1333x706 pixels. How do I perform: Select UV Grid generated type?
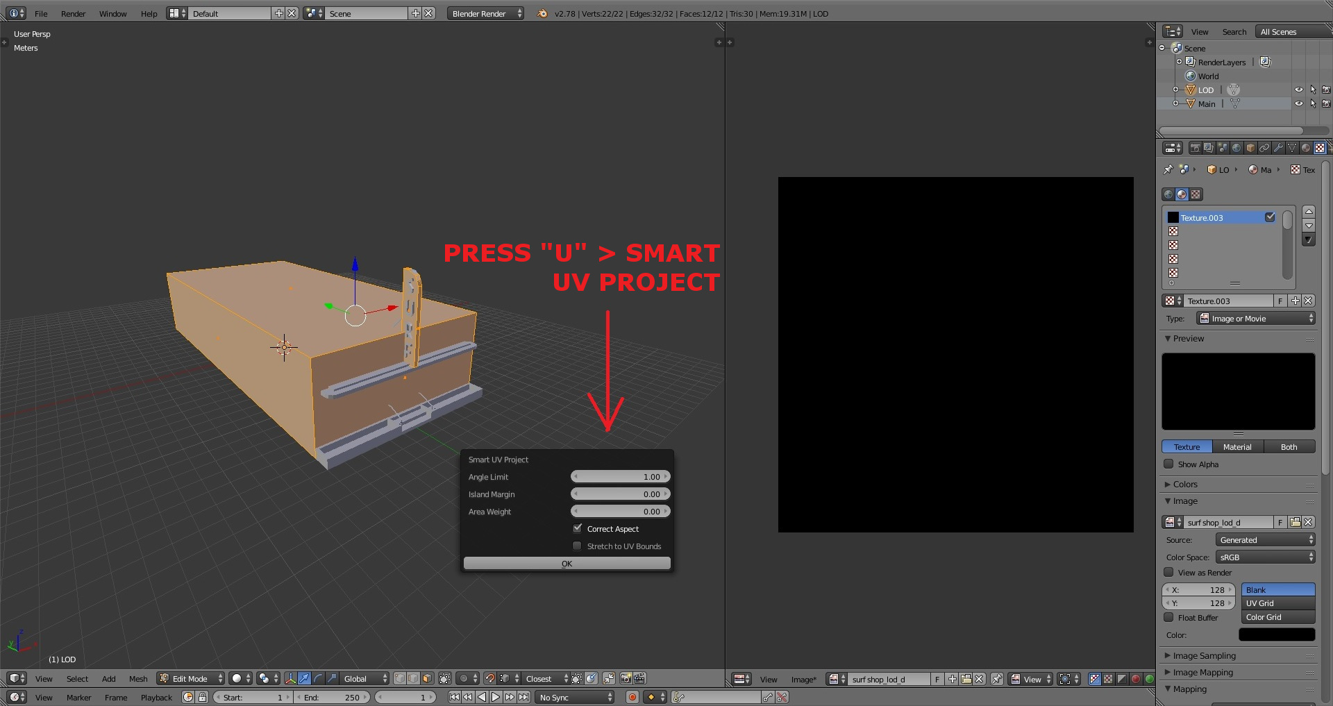1277,603
